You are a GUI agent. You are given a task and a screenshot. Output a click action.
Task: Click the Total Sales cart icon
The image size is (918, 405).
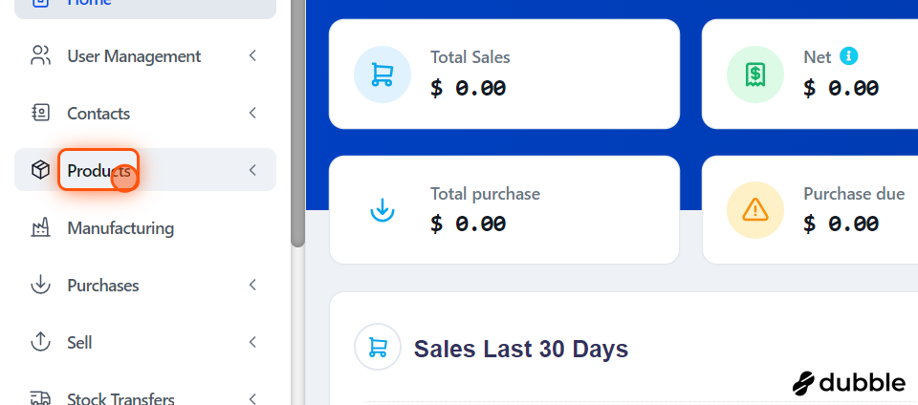[x=382, y=75]
